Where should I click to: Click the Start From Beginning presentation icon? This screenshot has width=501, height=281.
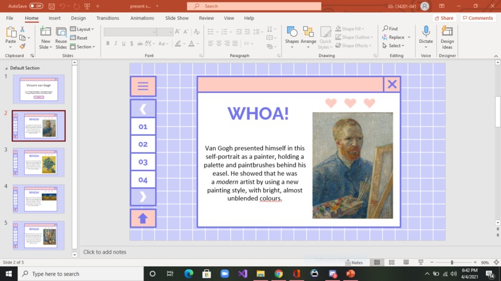click(87, 6)
